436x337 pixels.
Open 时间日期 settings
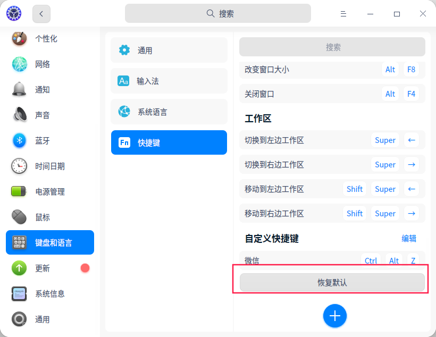(x=50, y=166)
